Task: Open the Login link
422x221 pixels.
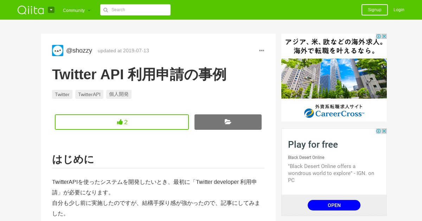Action: (399, 10)
